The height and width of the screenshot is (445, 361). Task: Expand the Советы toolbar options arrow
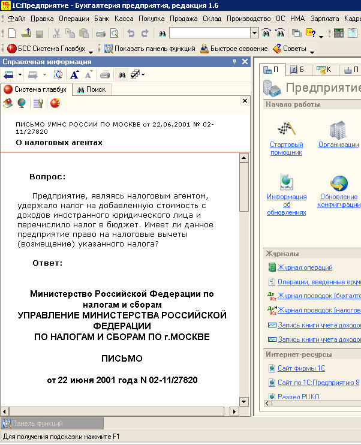[312, 52]
